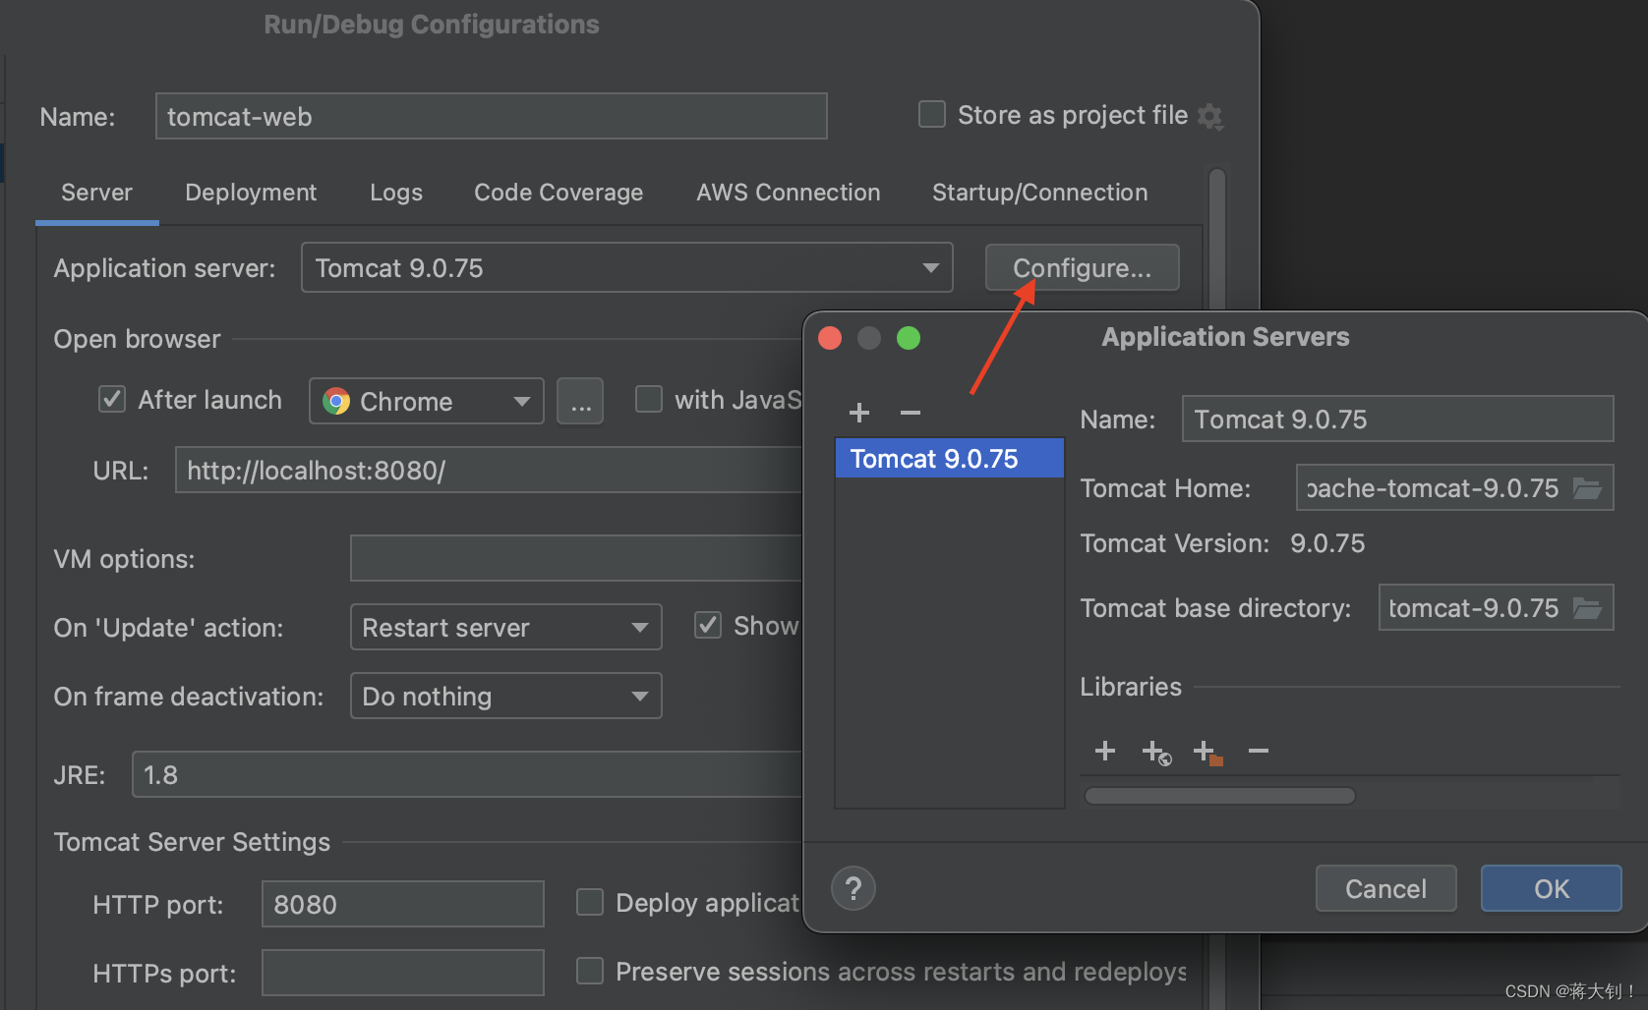Click the HTTP port field 8080
The image size is (1648, 1010).
(403, 904)
